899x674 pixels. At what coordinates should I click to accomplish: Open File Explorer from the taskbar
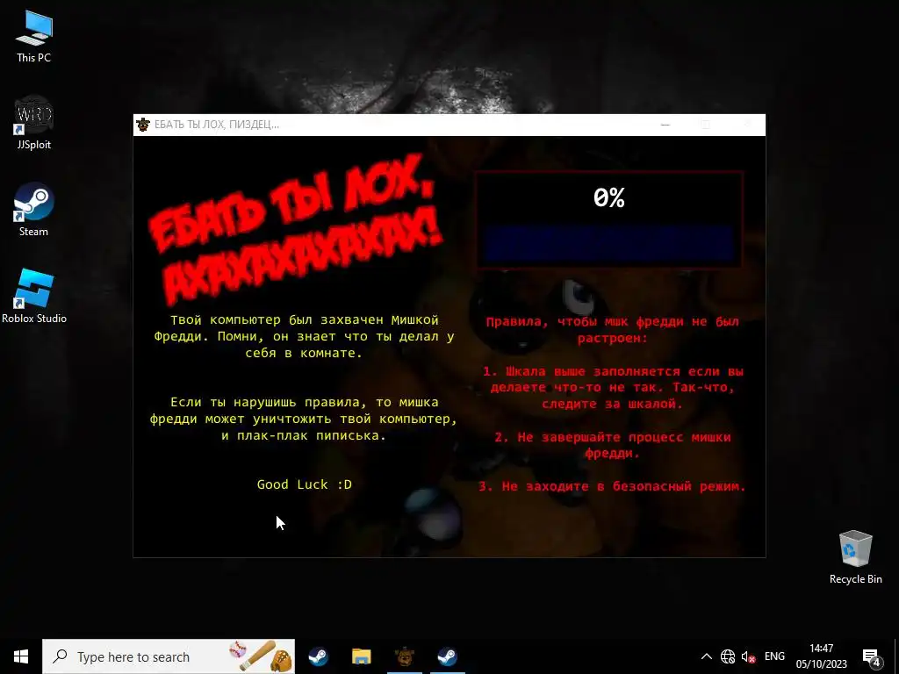click(x=361, y=656)
